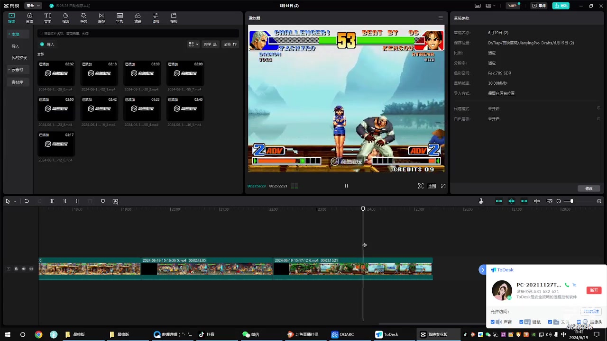Click the timeline playhead marker
607x341 pixels.
pyautogui.click(x=363, y=209)
